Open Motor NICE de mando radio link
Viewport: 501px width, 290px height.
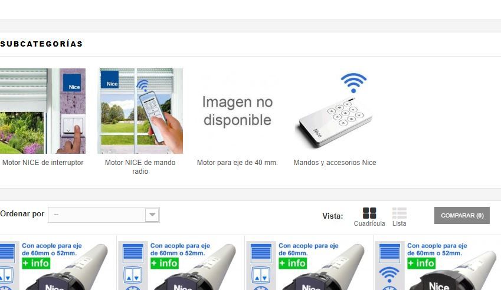pos(140,167)
